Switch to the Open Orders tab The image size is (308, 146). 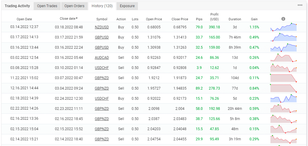tap(75, 6)
